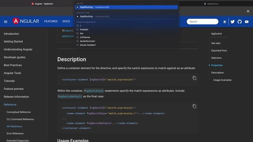
Task: Open Error Reference in sidebar
Action: [15, 133]
